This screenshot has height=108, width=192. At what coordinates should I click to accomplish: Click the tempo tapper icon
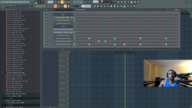[x=118, y=6]
